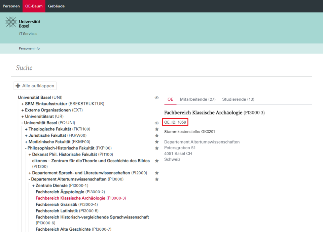Screen dimensions: 323x232
Task: Open the Gebäude menu item
Action: tap(57, 6)
